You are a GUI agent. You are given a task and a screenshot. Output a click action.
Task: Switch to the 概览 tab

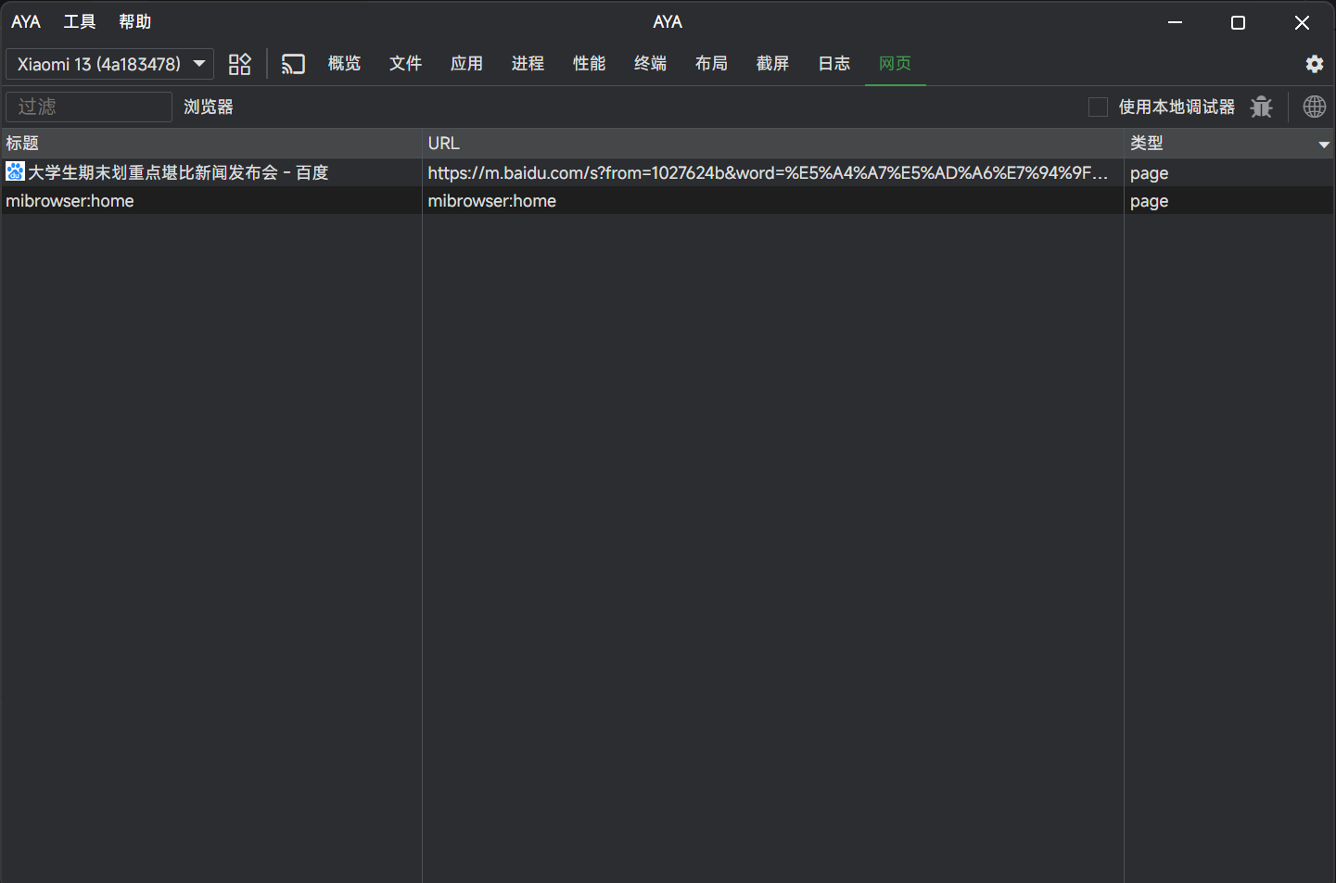tap(344, 63)
